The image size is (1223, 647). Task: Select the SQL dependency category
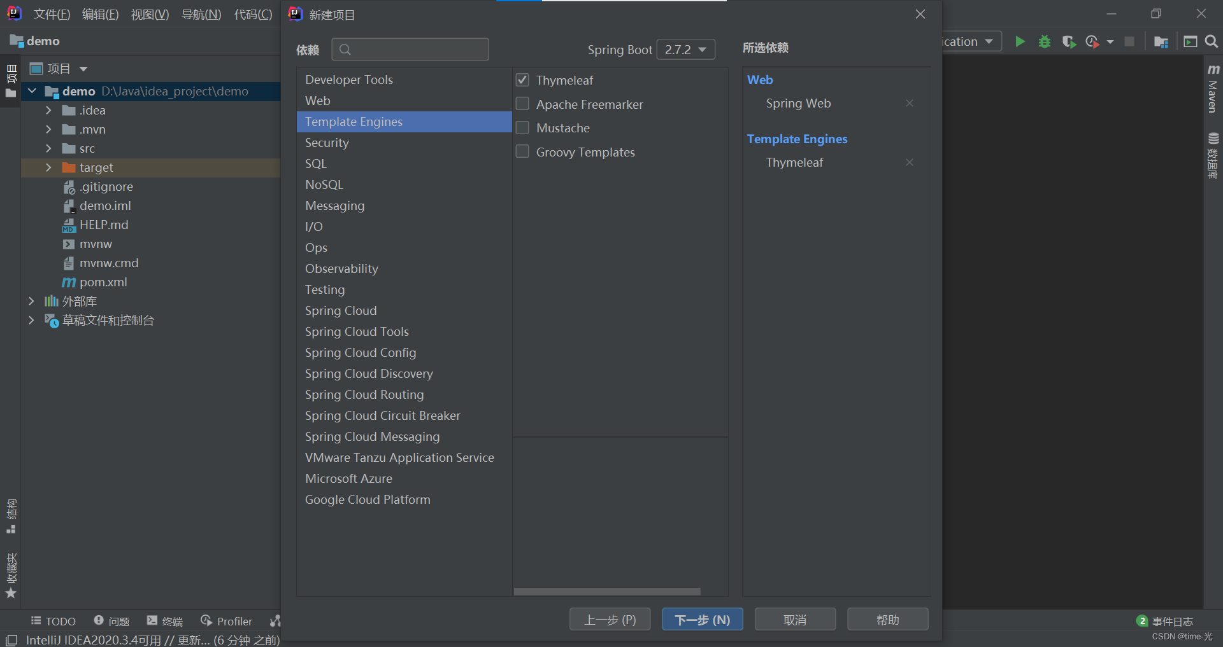coord(404,163)
